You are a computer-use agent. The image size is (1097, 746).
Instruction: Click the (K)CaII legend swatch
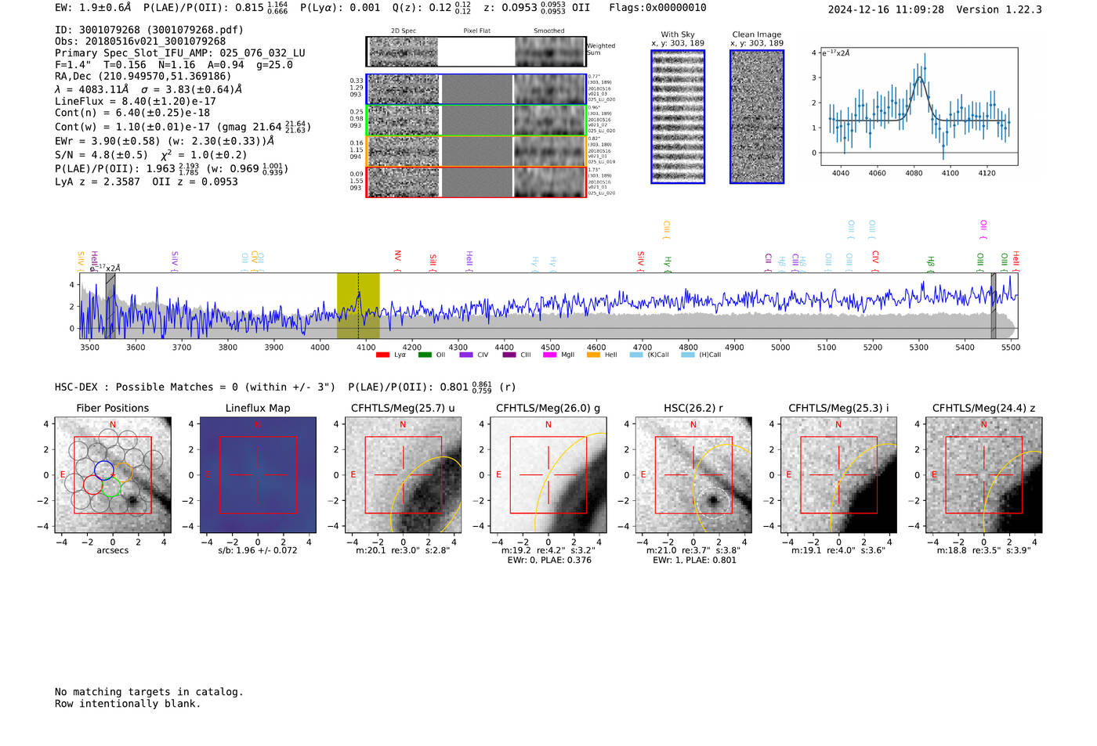click(636, 355)
